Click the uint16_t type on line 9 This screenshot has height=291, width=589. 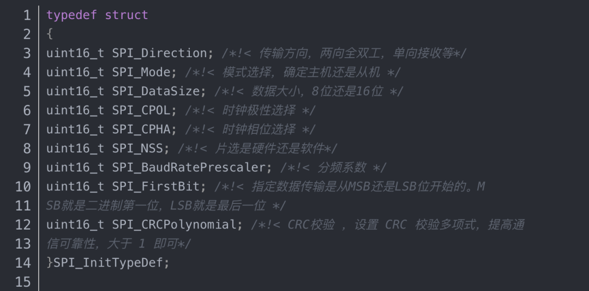coord(75,168)
